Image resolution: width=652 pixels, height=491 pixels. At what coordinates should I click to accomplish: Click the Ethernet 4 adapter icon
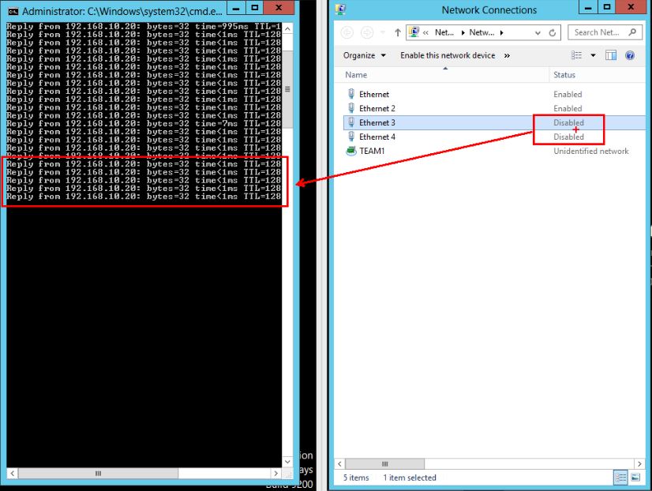click(x=351, y=137)
